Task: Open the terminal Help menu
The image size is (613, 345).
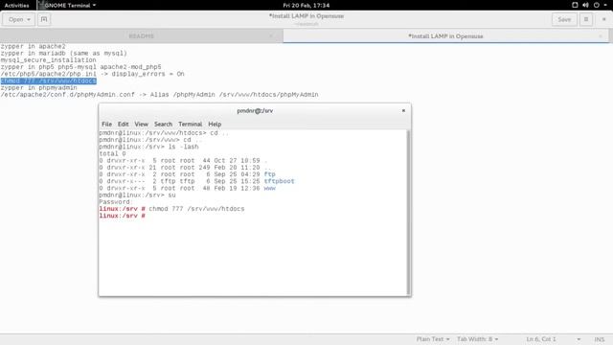Action: [215, 124]
